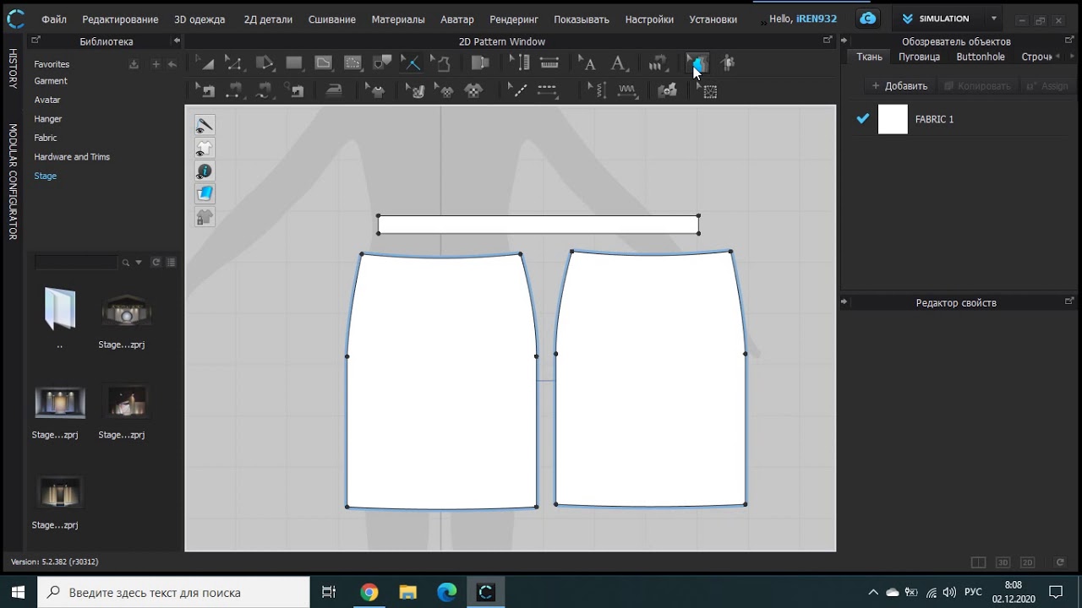Image resolution: width=1082 pixels, height=608 pixels.
Task: Select the Edit Annotation A tool
Action: [x=588, y=63]
